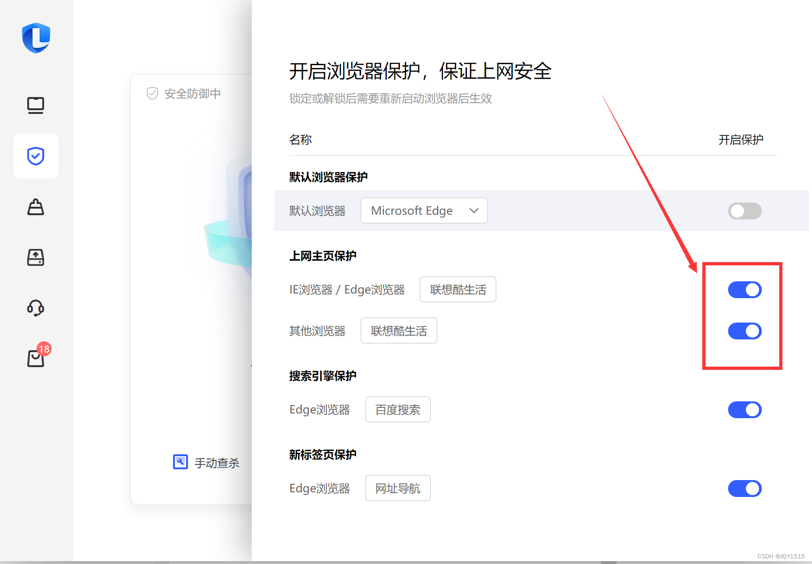Click the 开启保护 column header
812x564 pixels.
click(x=741, y=140)
